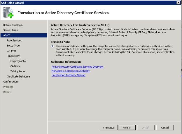Screen dimensions: 182x134
Task: Click the information icon under Things to Note
Action: [x=52, y=46]
